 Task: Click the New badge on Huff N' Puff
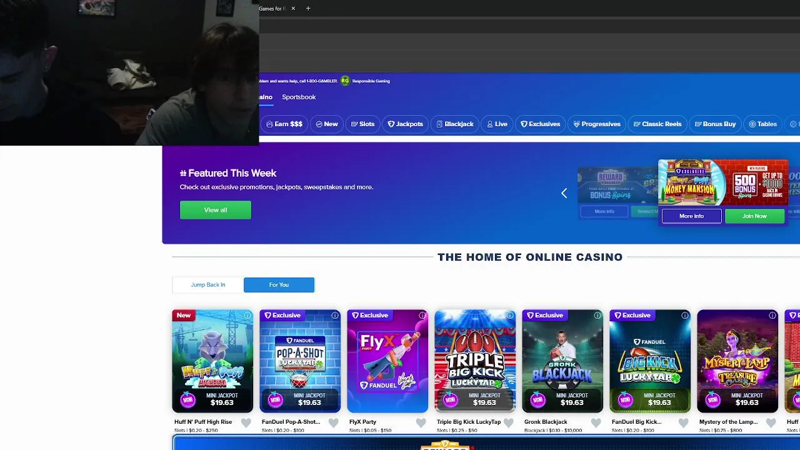(184, 316)
